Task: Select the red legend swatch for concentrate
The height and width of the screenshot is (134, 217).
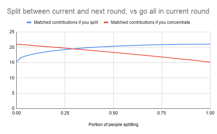Action: pos(106,22)
